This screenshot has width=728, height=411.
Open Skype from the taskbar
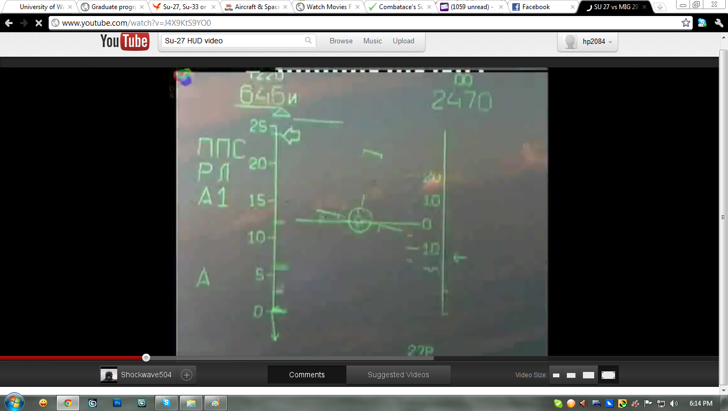166,403
